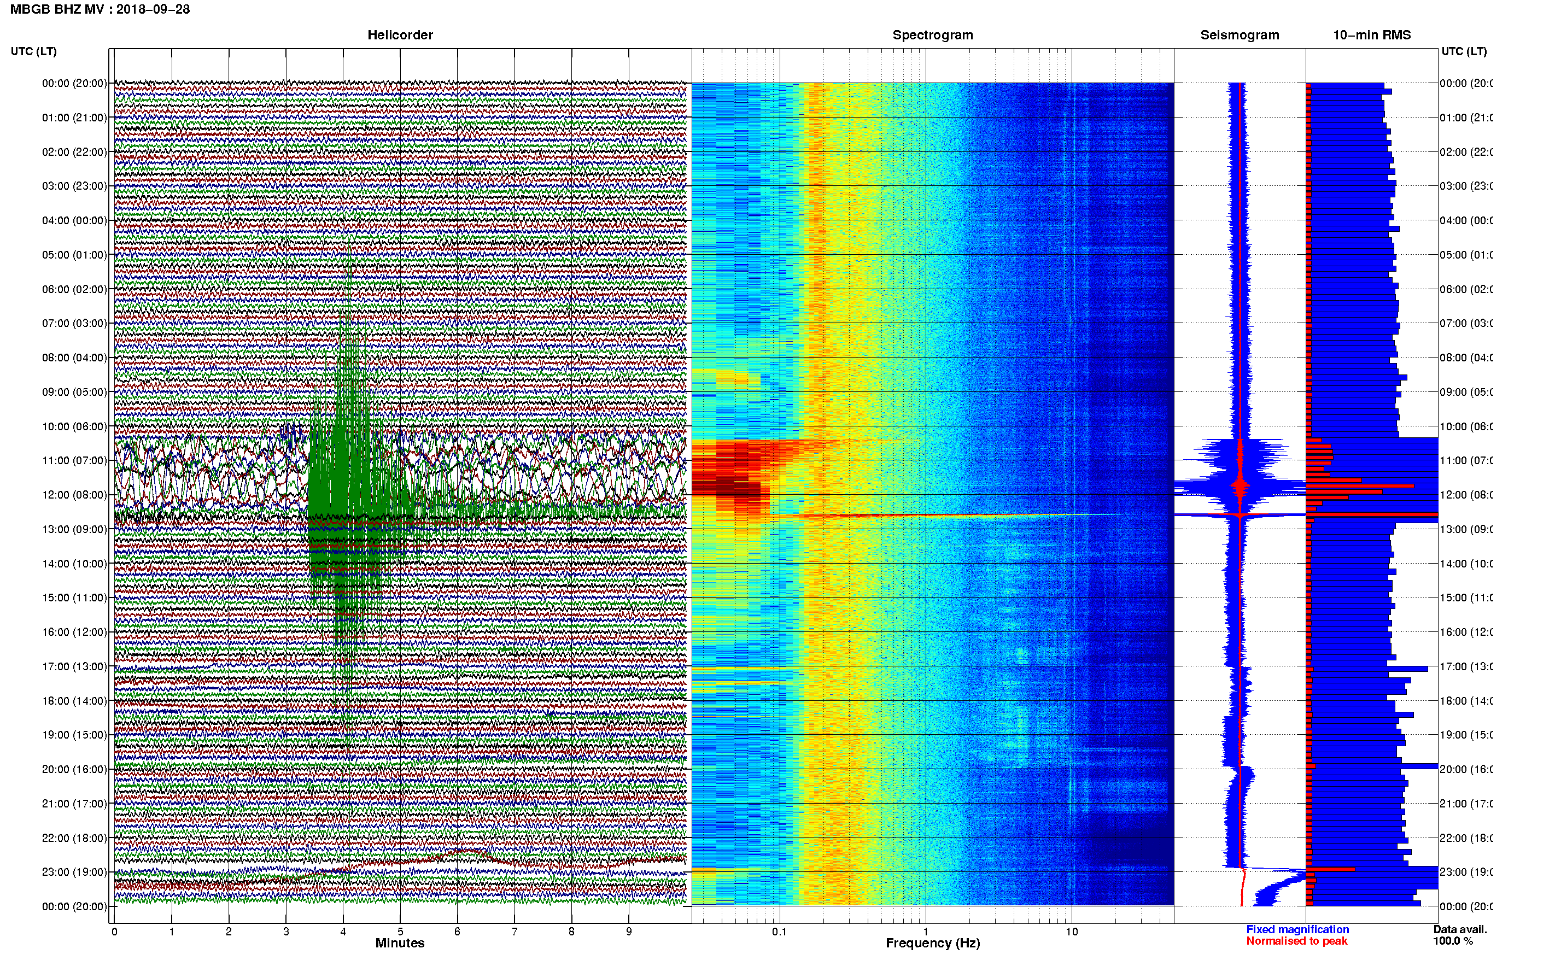This screenshot has width=1555, height=972.
Task: Click the left time label '01:00 (21:00)'
Action: pyautogui.click(x=74, y=118)
